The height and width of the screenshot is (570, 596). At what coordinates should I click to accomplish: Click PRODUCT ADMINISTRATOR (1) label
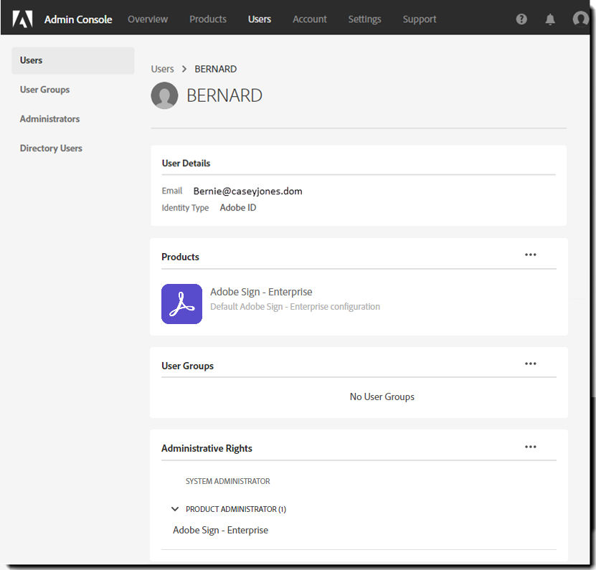point(236,509)
